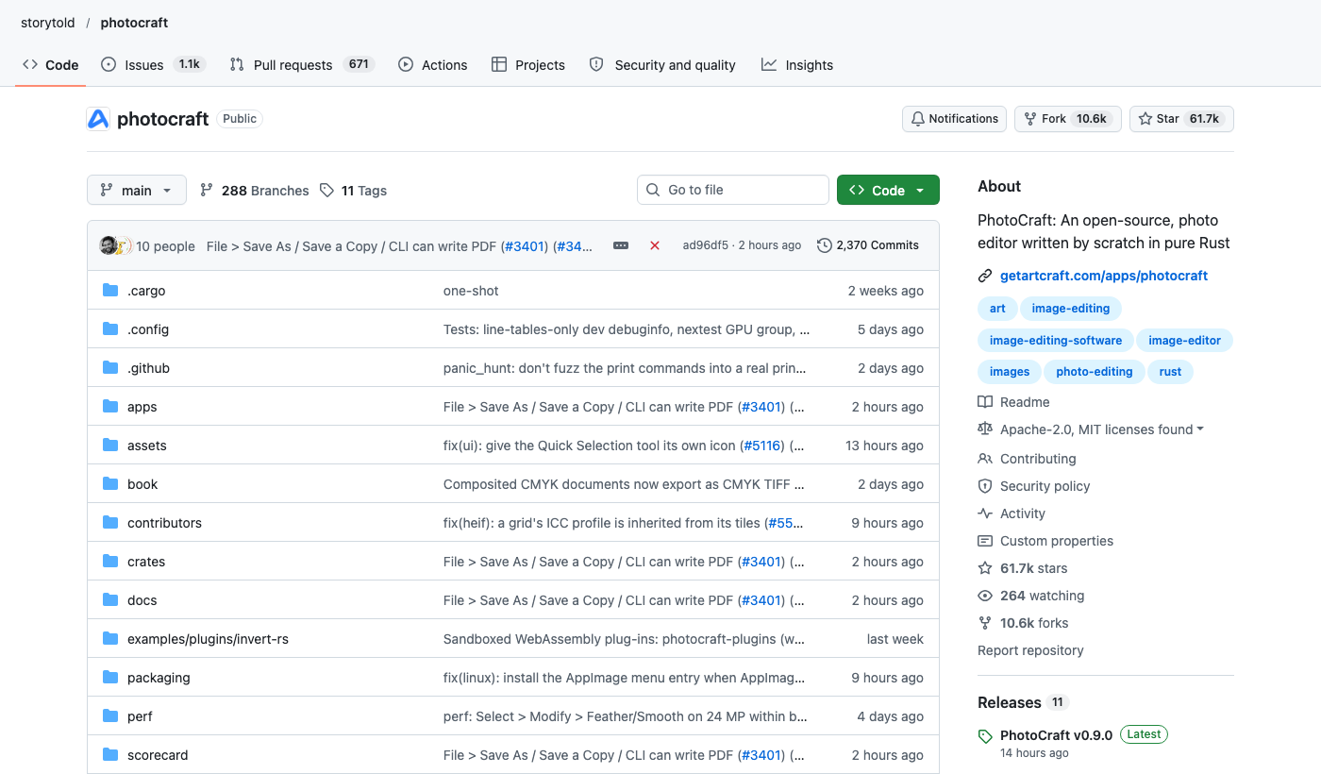
Task: Expand the green Code dropdown button
Action: [x=888, y=190]
